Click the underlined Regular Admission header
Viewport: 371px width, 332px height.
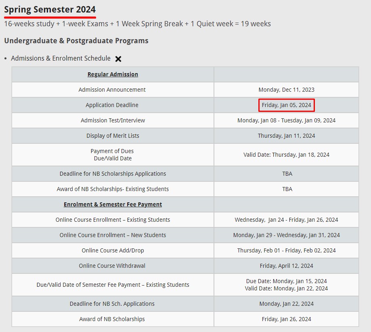coord(113,74)
